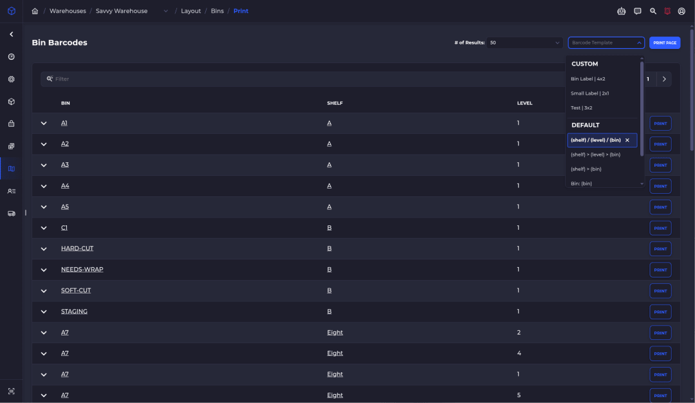The image size is (695, 403).
Task: Click the template dropdown list scrollbar
Action: tap(642, 109)
